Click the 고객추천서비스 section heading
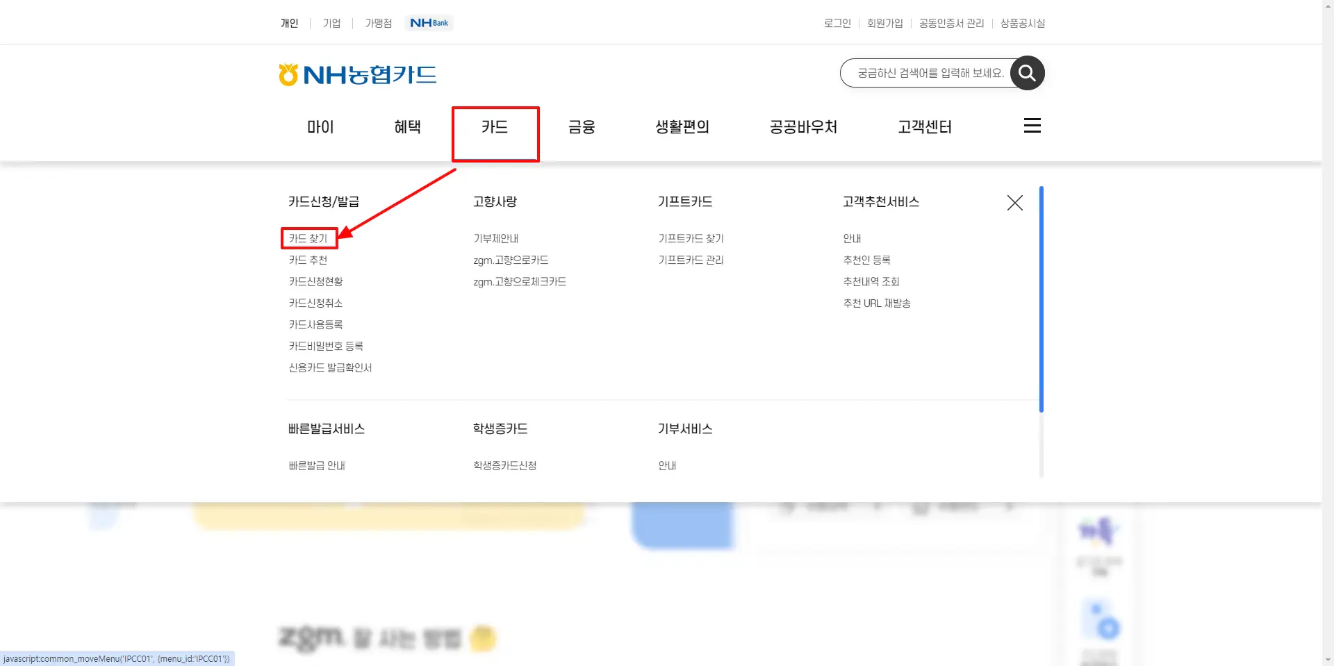1334x666 pixels. (880, 201)
